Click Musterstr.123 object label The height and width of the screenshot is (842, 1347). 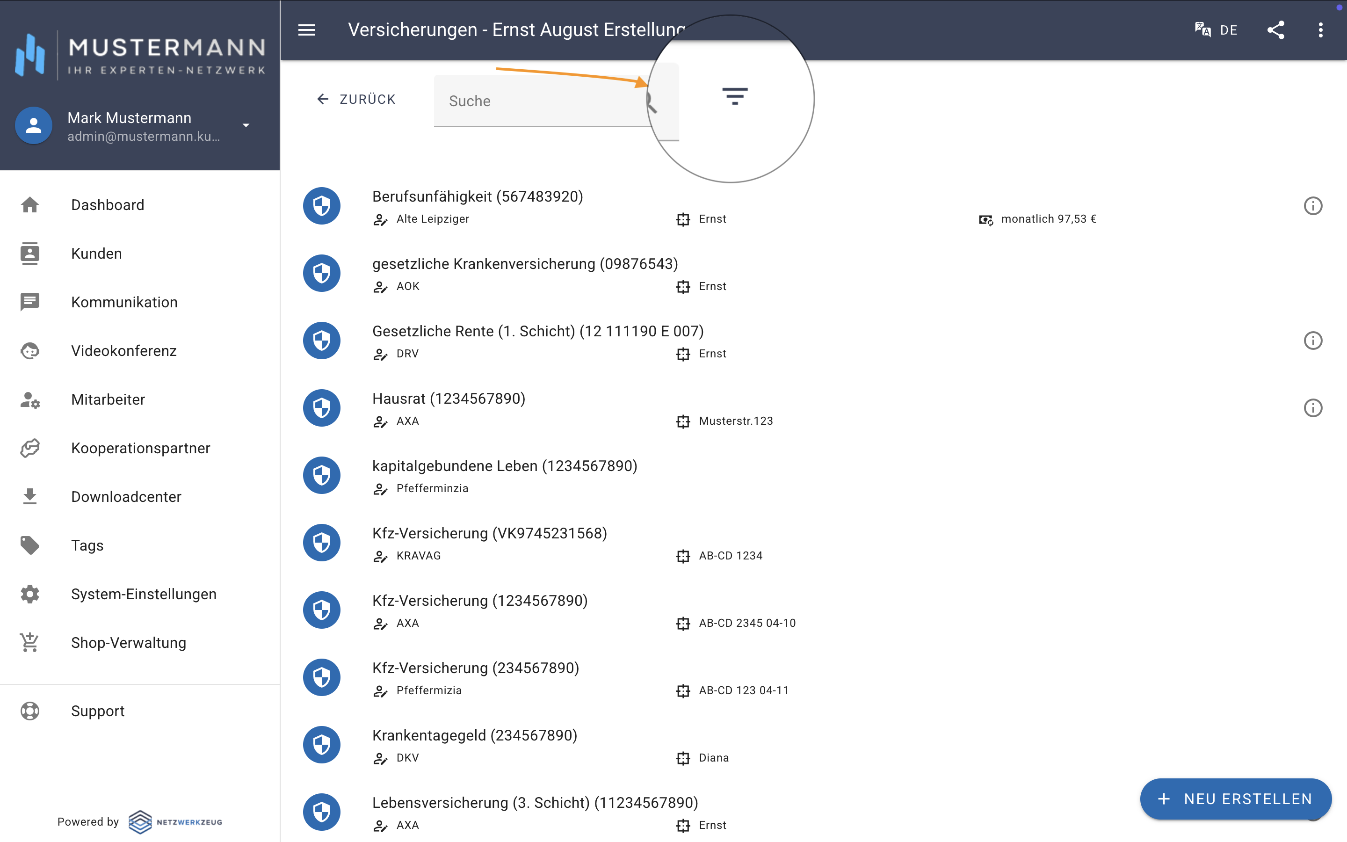pyautogui.click(x=736, y=421)
